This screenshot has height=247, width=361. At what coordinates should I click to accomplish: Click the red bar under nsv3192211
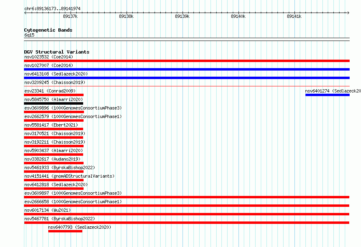coord(54,146)
